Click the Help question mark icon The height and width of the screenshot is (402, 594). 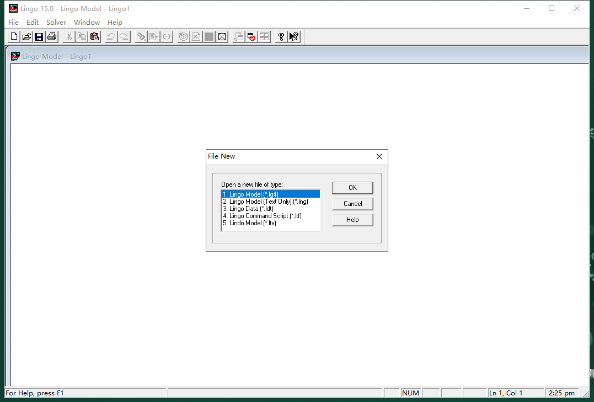point(281,37)
